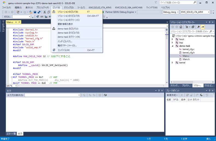Expand the boot project node
The width and height of the screenshot is (216, 141).
(173, 39)
